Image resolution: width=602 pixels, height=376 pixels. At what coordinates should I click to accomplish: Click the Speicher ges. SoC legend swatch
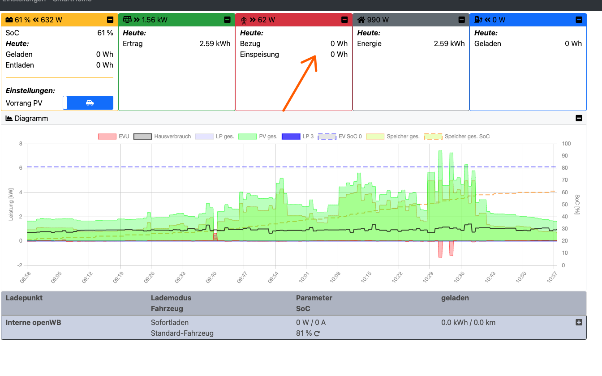(433, 137)
